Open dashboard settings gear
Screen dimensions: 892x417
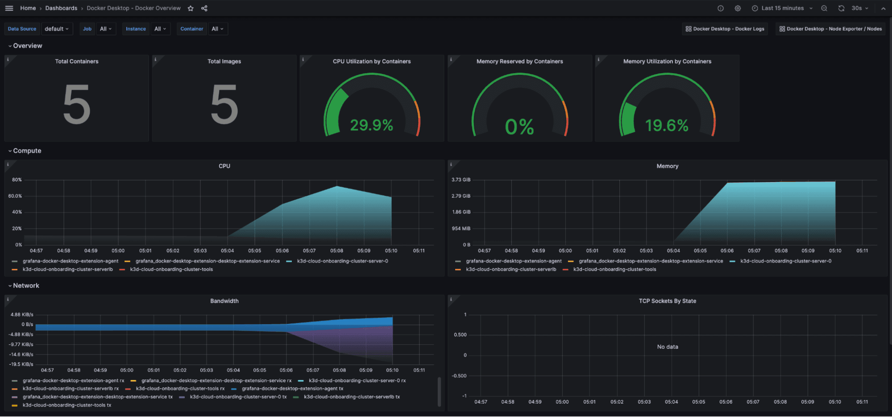point(738,8)
